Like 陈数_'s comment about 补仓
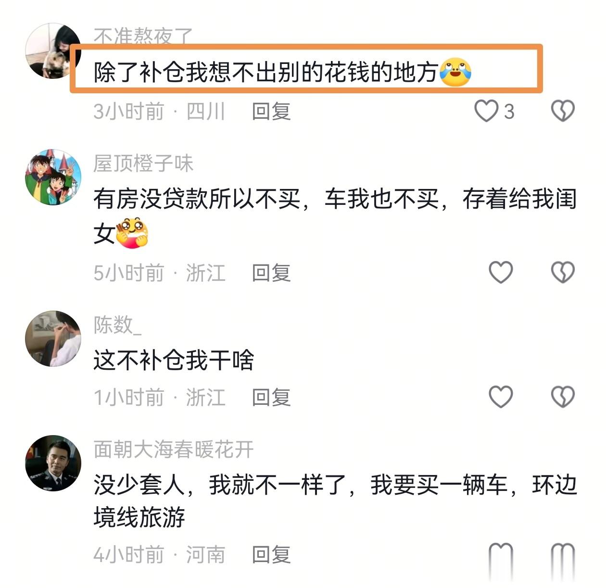 (501, 397)
